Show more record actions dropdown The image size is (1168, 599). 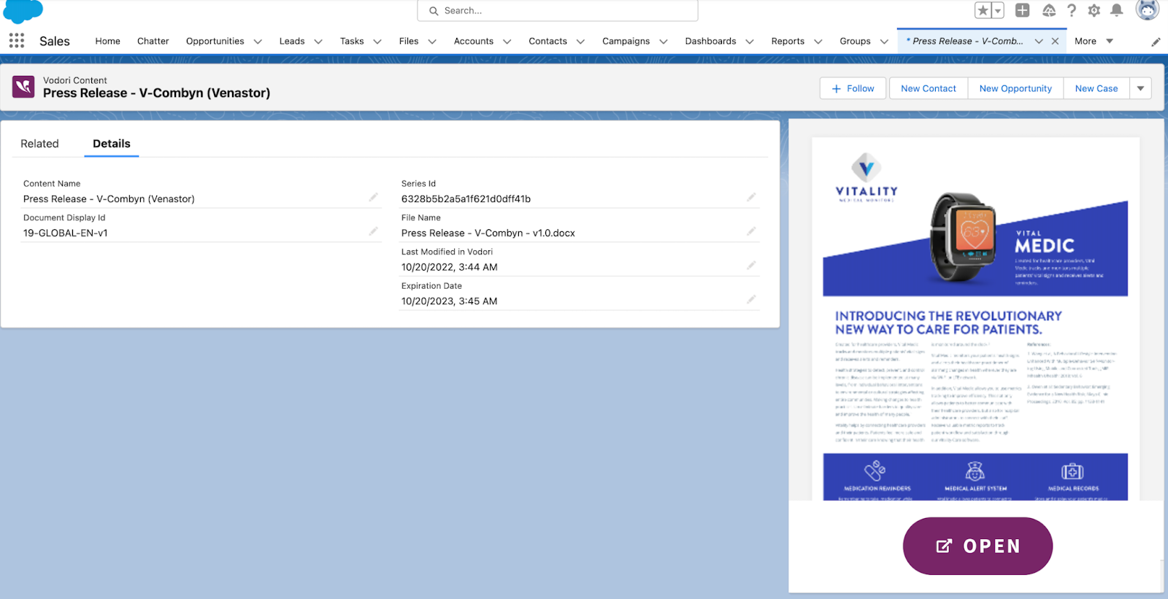pos(1140,88)
